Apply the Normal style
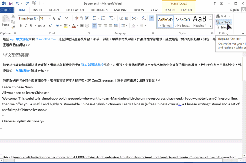The width and height of the screenshot is (246, 163). pyautogui.click(x=165, y=22)
